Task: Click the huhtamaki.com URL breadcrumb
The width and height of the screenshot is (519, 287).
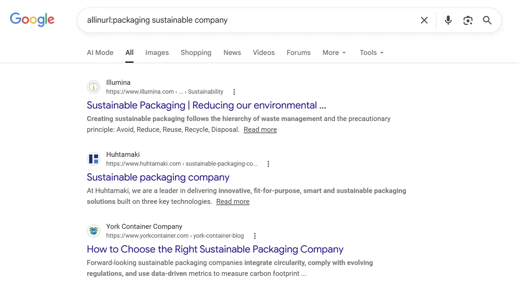Action: pyautogui.click(x=182, y=164)
